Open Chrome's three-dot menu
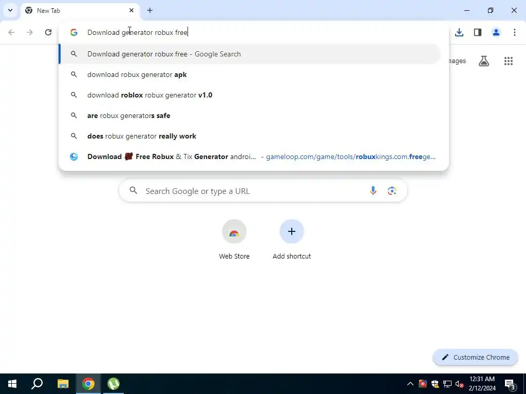The width and height of the screenshot is (526, 394). (x=515, y=32)
